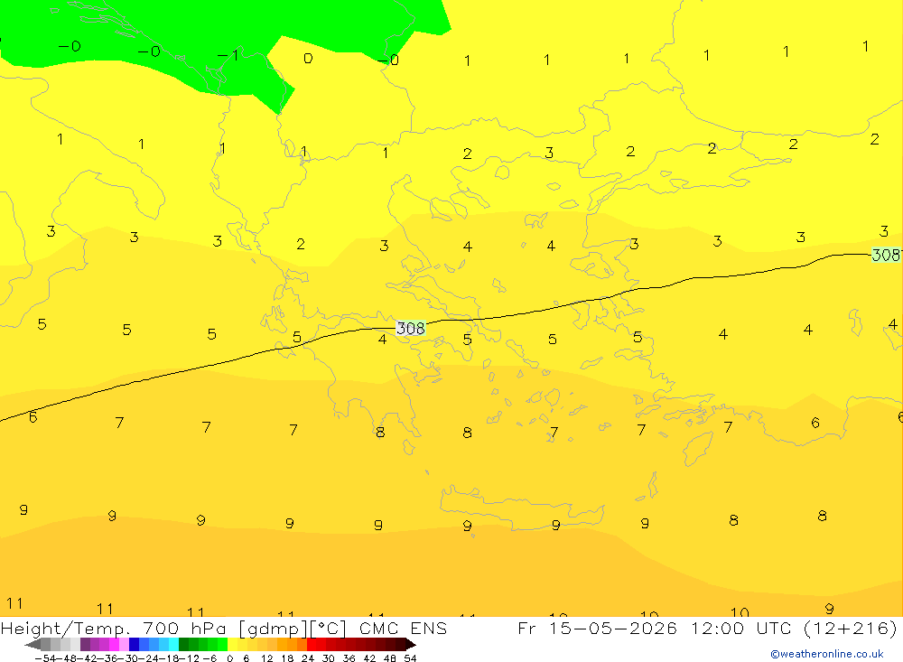The height and width of the screenshot is (662, 903).
Task: Select the bright red legend swatch
Action: pos(312,645)
